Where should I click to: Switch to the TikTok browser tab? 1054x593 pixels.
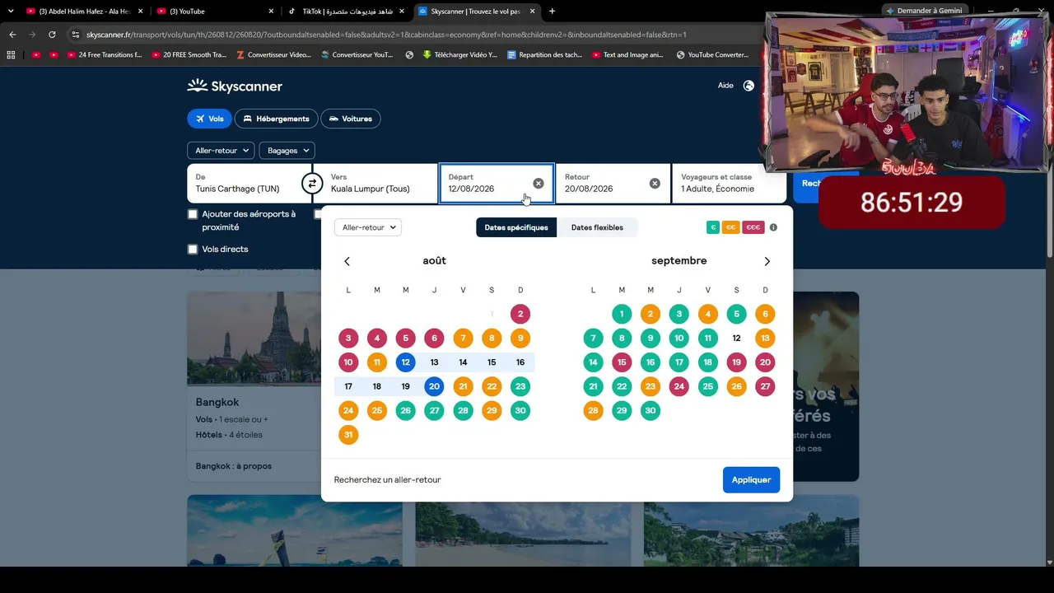[x=347, y=12]
